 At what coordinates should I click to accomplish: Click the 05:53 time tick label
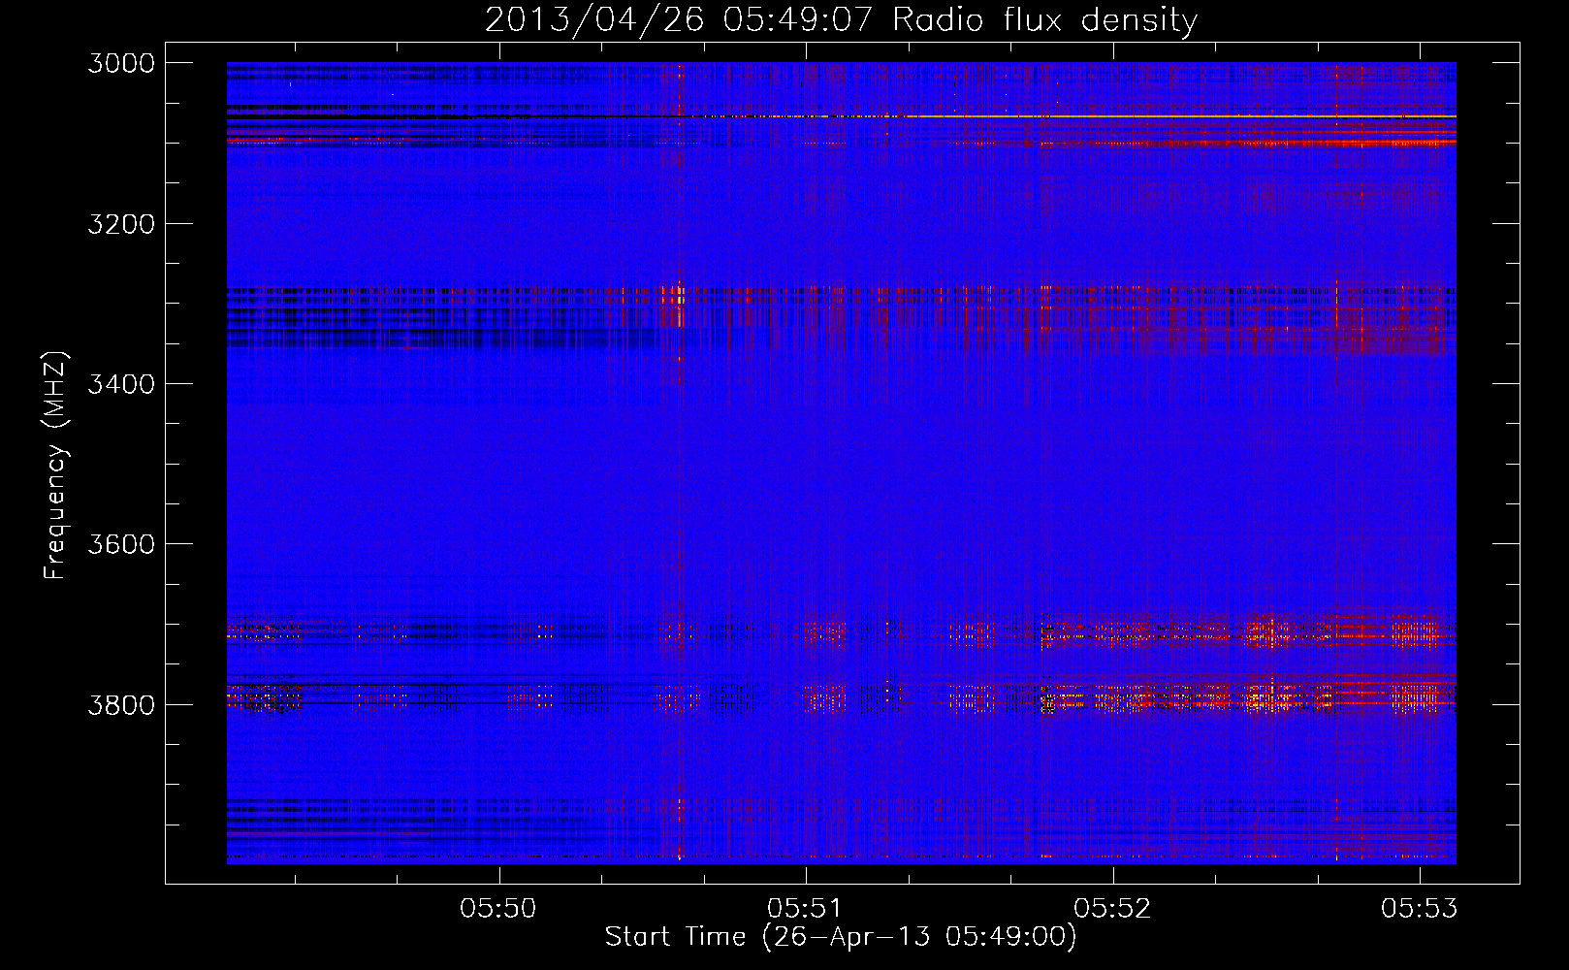coord(1420,908)
